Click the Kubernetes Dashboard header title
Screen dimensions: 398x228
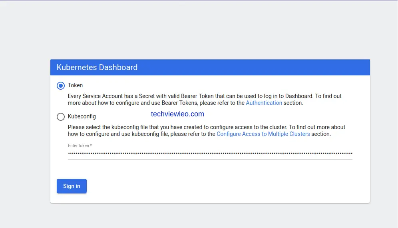(97, 67)
